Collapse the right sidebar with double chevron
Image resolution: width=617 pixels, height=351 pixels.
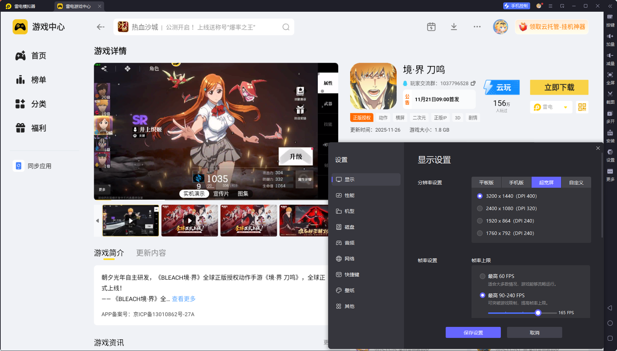point(610,6)
